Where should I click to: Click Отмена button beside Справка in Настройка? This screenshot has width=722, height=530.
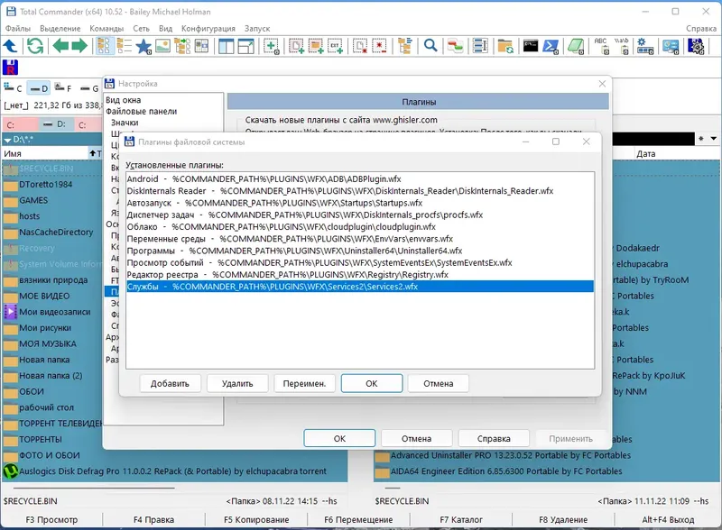416,438
